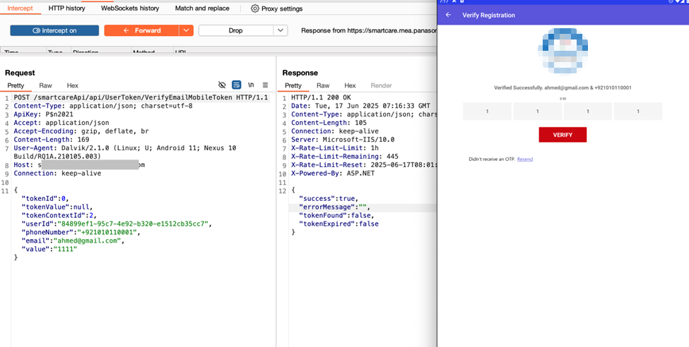The height and width of the screenshot is (347, 689).
Task: Click the Forward button
Action: (141, 30)
